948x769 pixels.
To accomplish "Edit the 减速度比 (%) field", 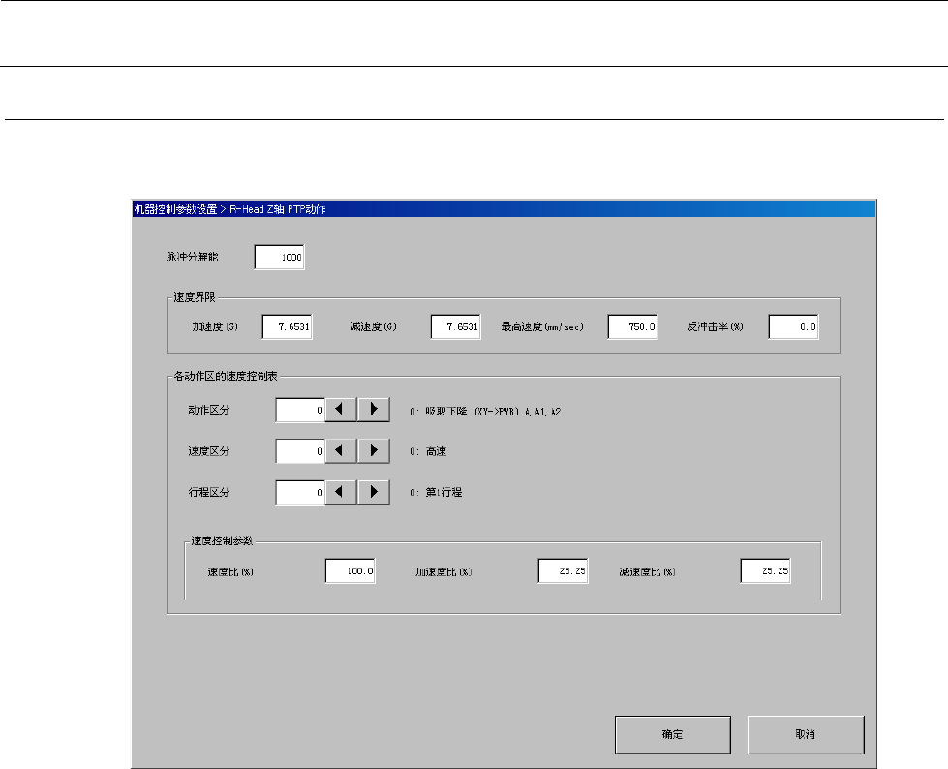I will click(765, 570).
